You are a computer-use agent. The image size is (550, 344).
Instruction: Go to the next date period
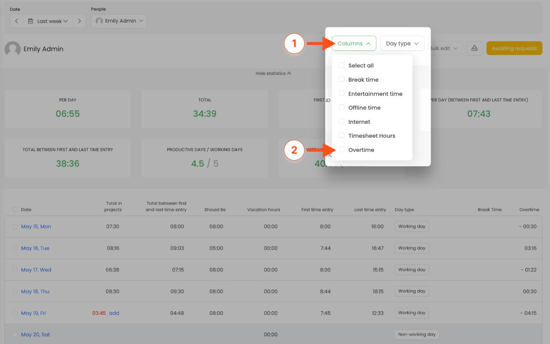[79, 21]
